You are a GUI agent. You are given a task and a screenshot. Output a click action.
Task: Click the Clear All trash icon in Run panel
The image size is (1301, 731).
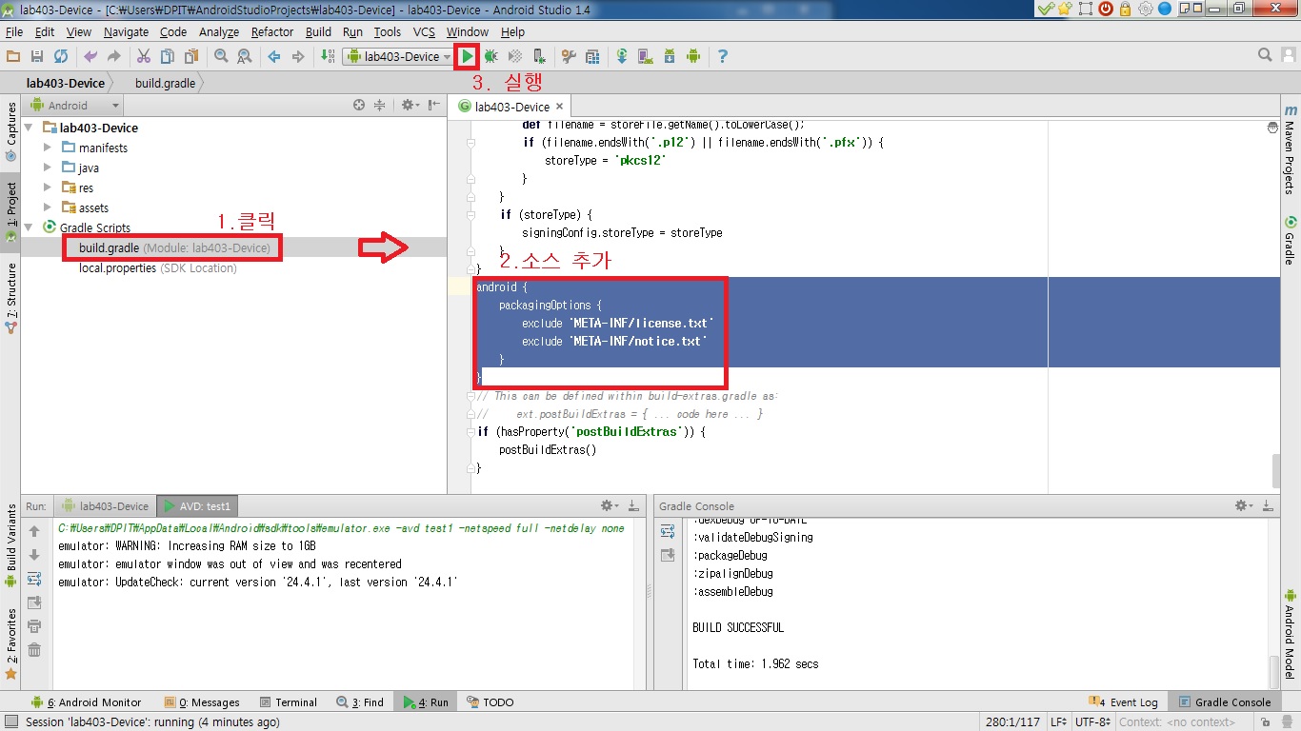(x=34, y=650)
